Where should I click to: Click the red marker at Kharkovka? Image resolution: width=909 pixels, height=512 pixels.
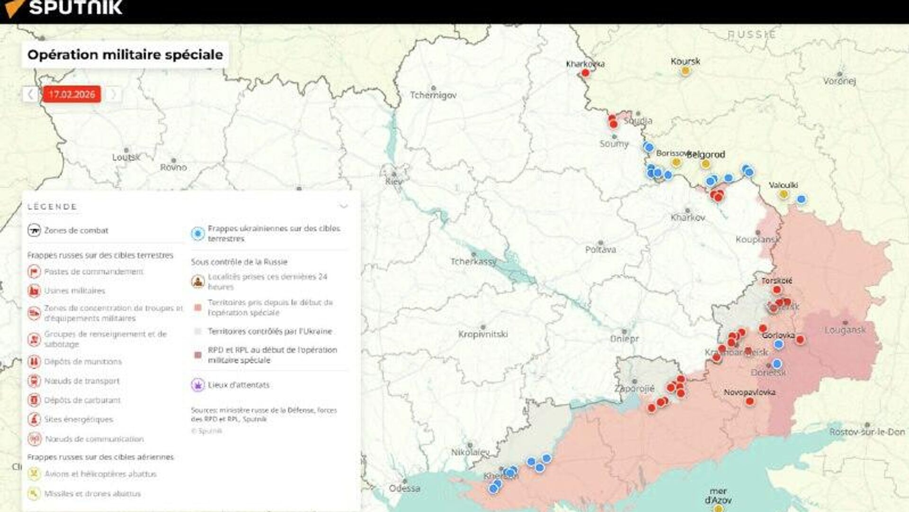585,72
